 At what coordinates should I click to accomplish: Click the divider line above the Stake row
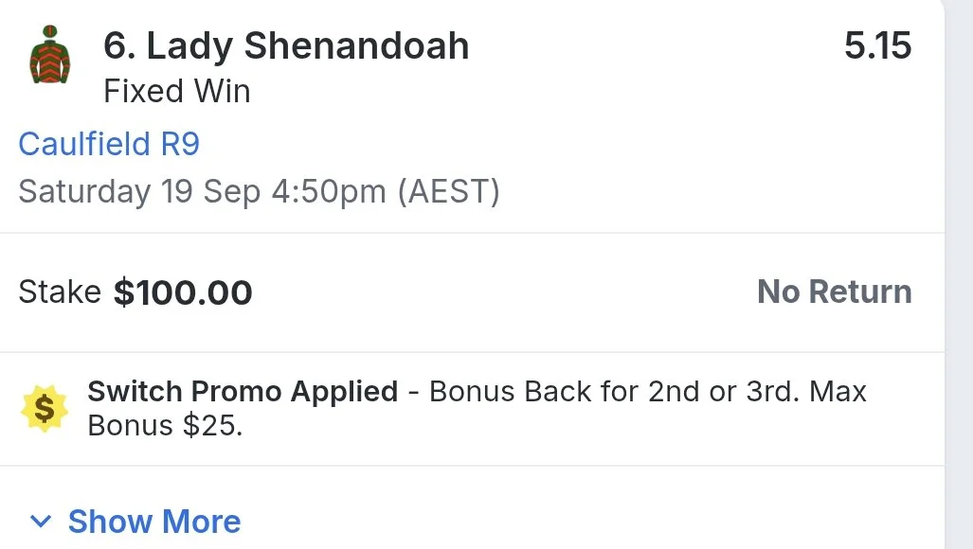coord(472,233)
